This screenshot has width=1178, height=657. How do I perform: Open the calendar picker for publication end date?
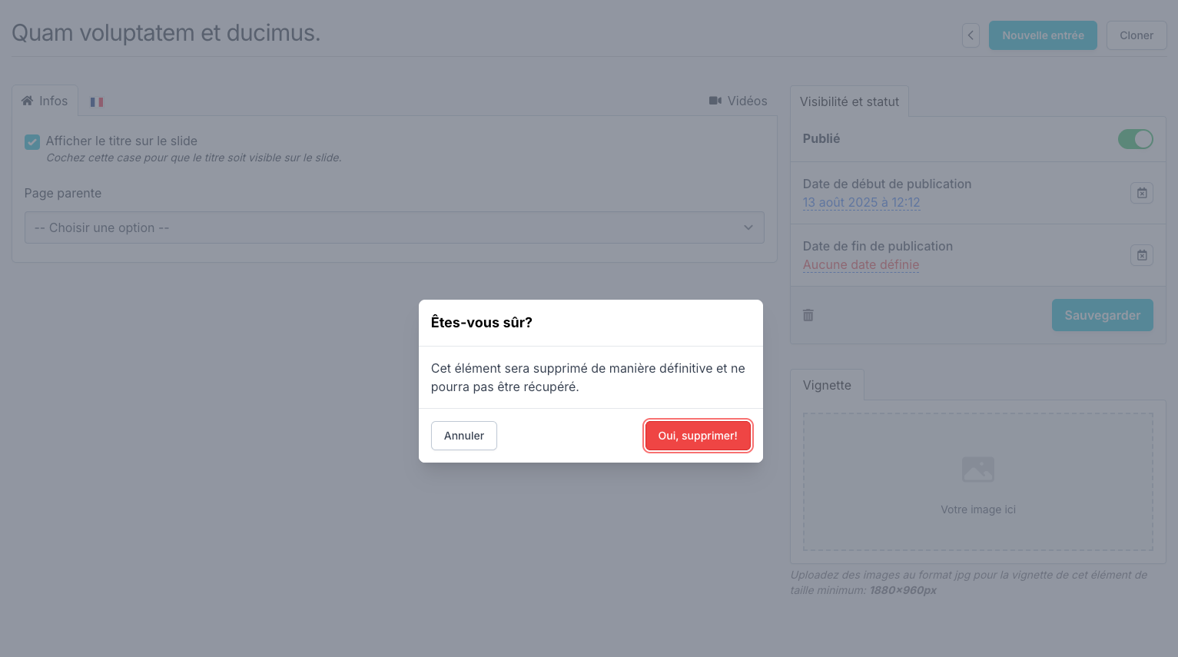pos(1142,255)
